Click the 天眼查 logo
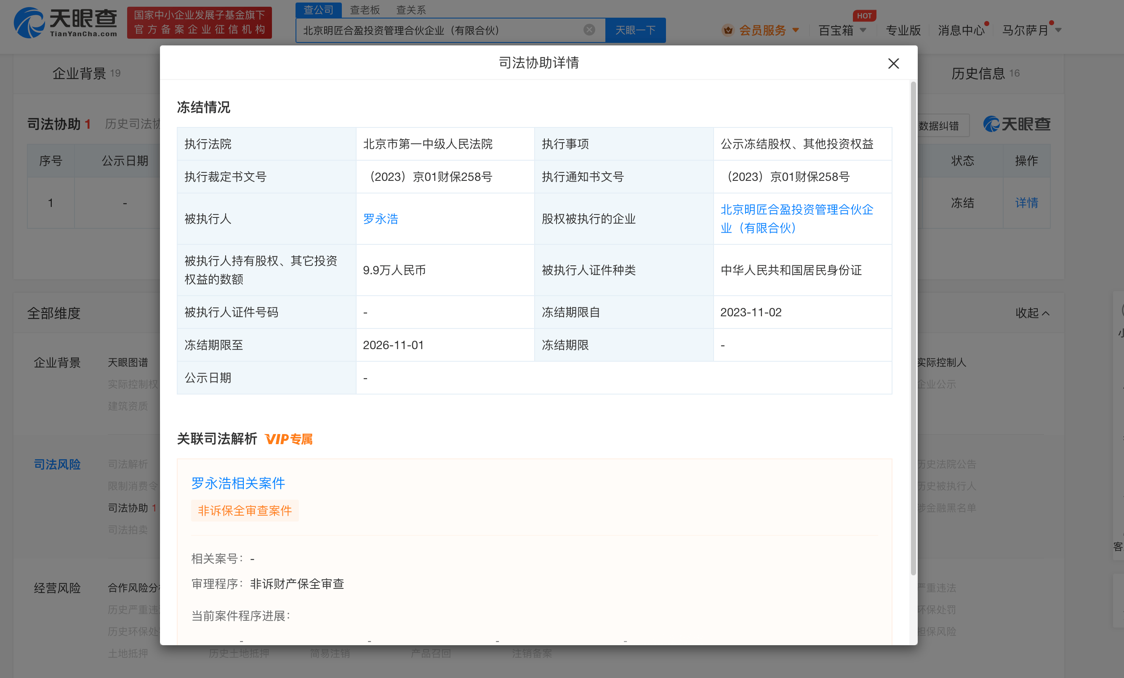Image resolution: width=1124 pixels, height=678 pixels. [x=66, y=22]
